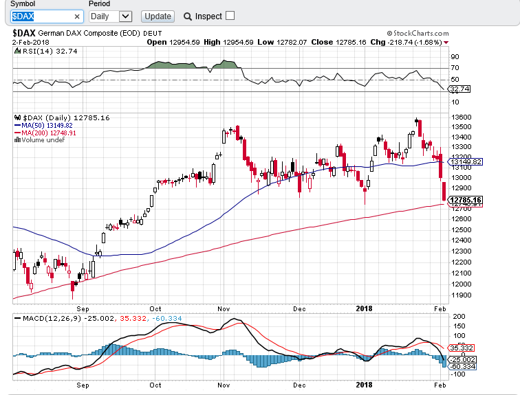Screen dimensions: 520x395
Task: Click the MA(200) 12748.91 legend entry
Action: (45, 133)
